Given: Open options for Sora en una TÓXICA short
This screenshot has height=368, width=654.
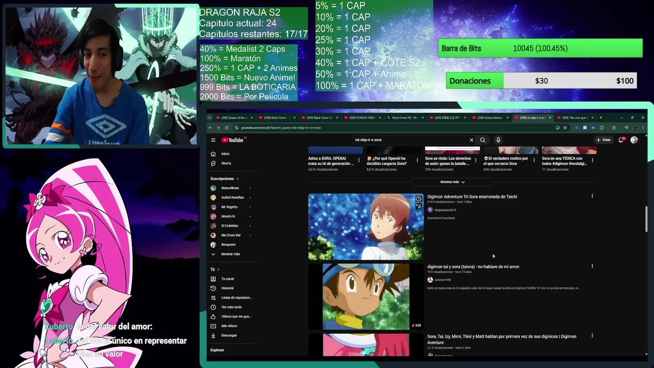Looking at the screenshot, I should (592, 160).
